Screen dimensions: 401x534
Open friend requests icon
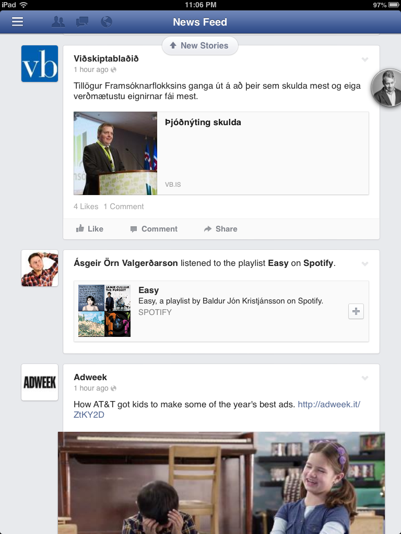tap(58, 22)
